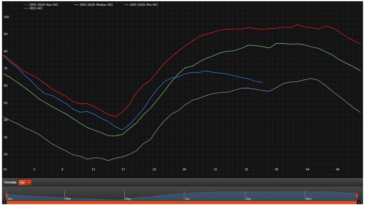The image size is (365, 206).
Task: Click the orange navigator scrollbar thumb
Action: click(x=182, y=202)
